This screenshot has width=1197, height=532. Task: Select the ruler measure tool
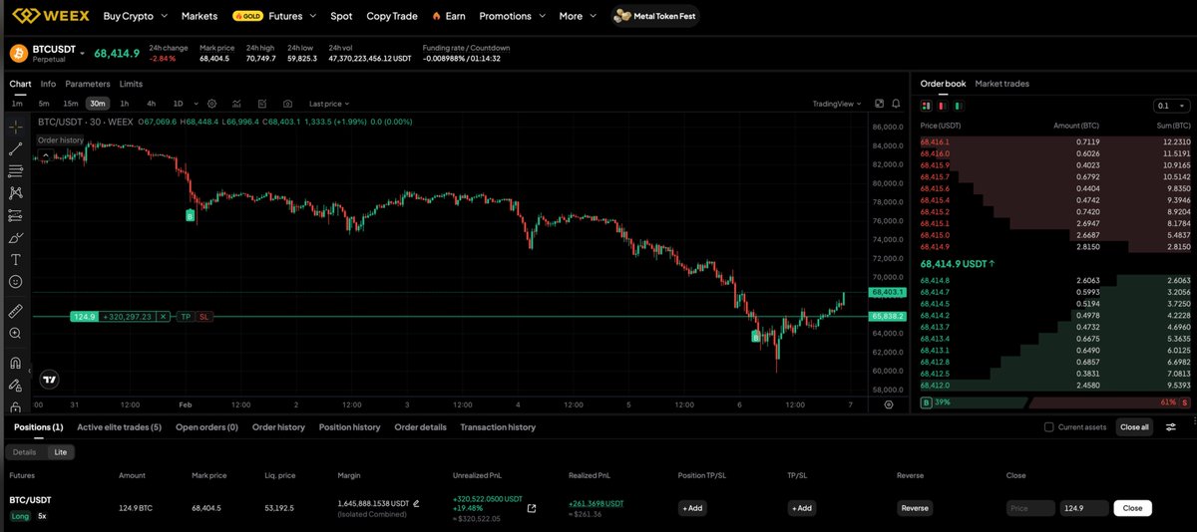click(15, 311)
